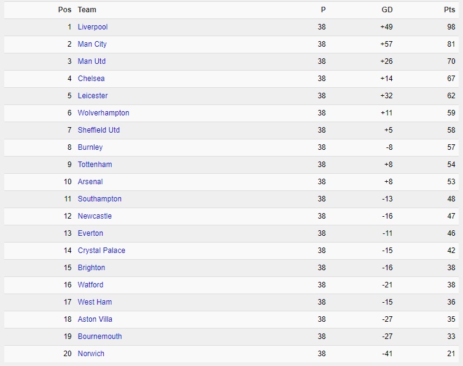Select the Everton team link
The width and height of the screenshot is (463, 366).
click(x=90, y=233)
